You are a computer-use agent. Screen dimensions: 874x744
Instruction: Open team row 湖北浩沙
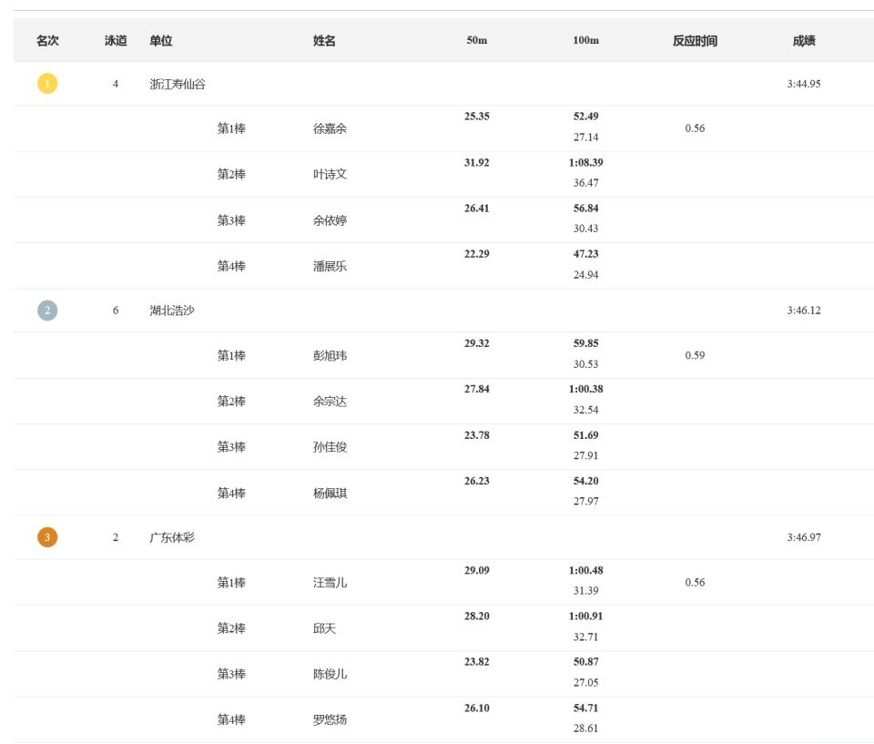coord(443,311)
